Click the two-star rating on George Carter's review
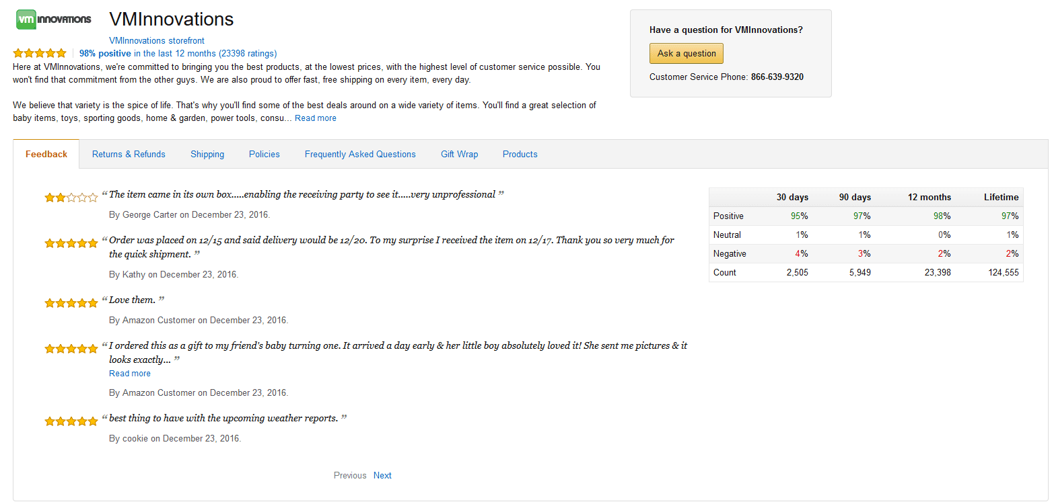1052x504 pixels. pyautogui.click(x=71, y=197)
